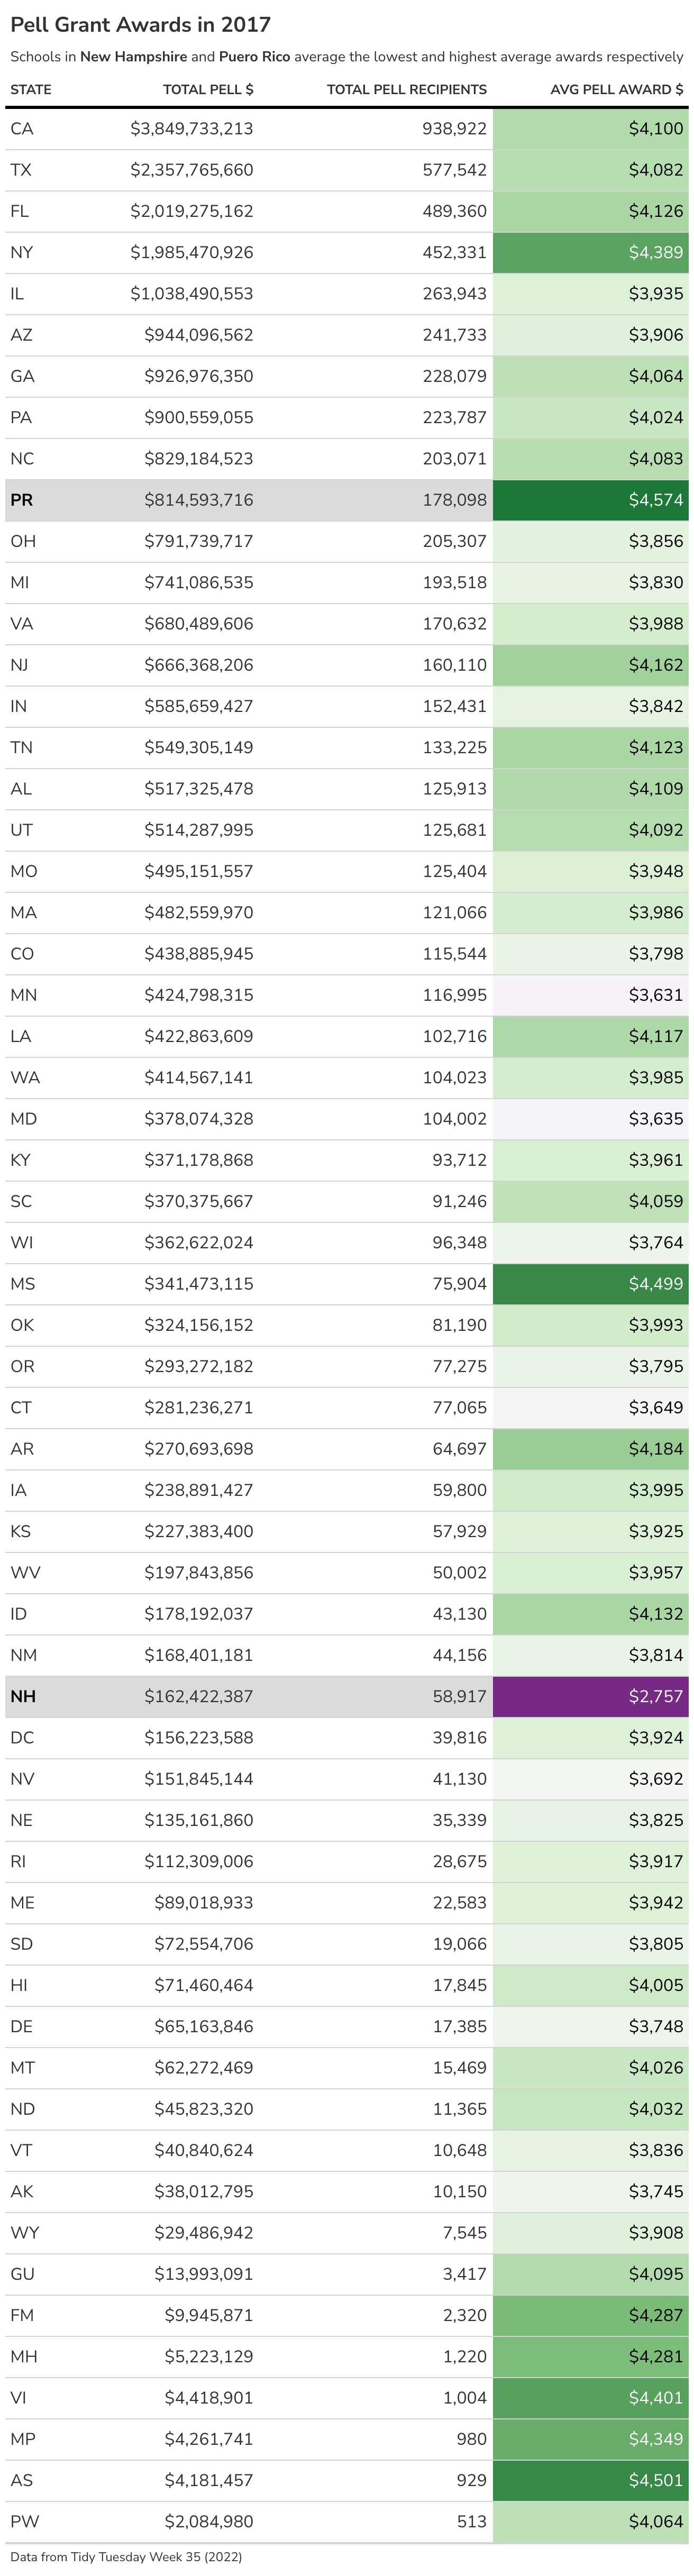Click the $3,631 cell for MN

(x=590, y=995)
